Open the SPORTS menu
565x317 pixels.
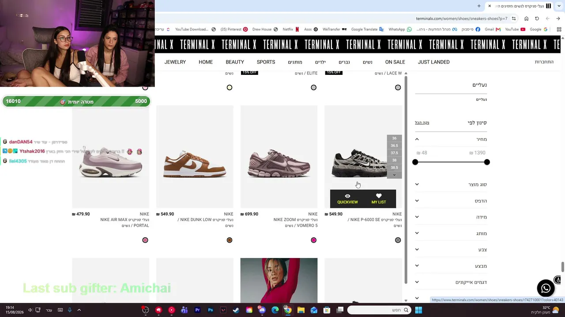click(266, 62)
